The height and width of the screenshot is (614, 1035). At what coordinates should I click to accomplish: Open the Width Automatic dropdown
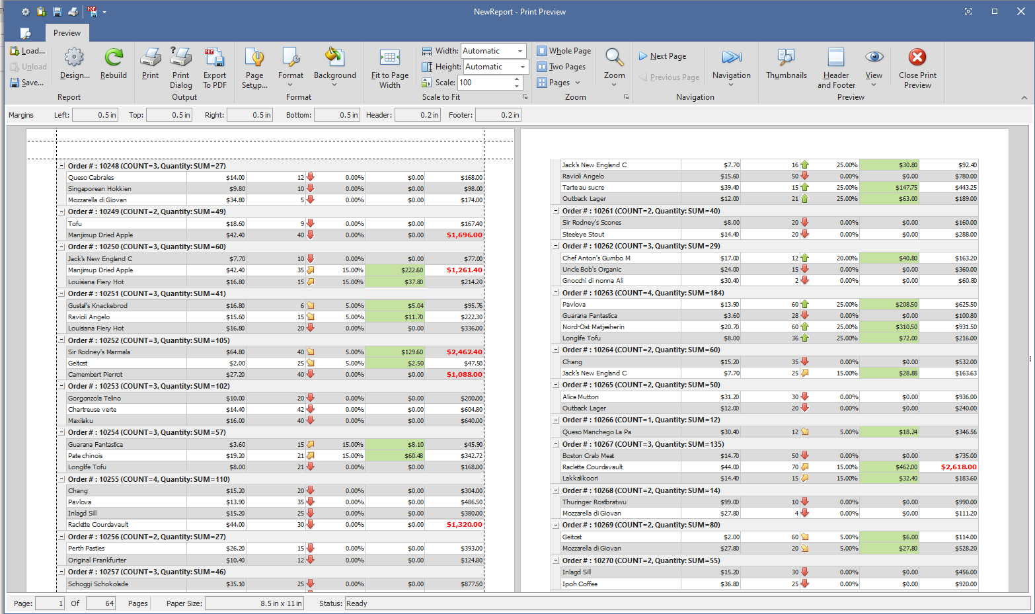click(520, 51)
